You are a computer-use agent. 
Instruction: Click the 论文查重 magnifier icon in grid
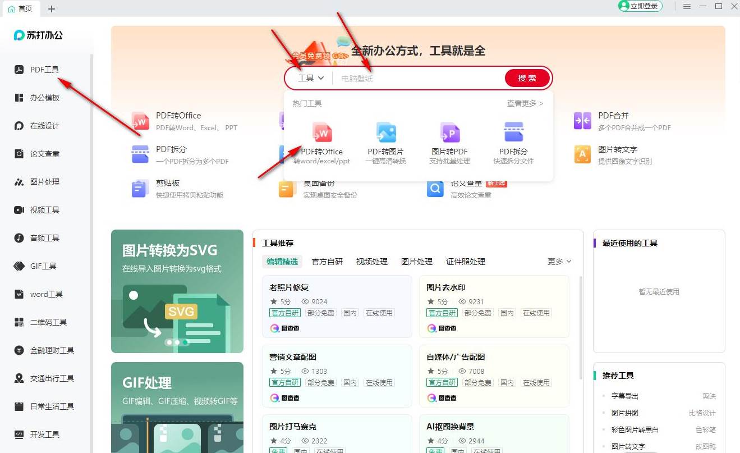tap(435, 189)
